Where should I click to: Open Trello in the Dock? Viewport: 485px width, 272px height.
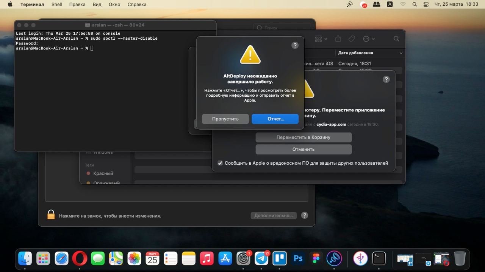click(280, 259)
